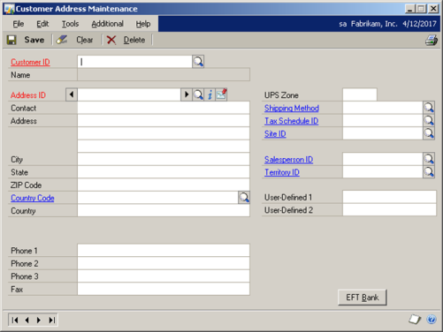The height and width of the screenshot is (332, 443).
Task: Click the Internet Information envelope icon
Action: click(x=221, y=94)
